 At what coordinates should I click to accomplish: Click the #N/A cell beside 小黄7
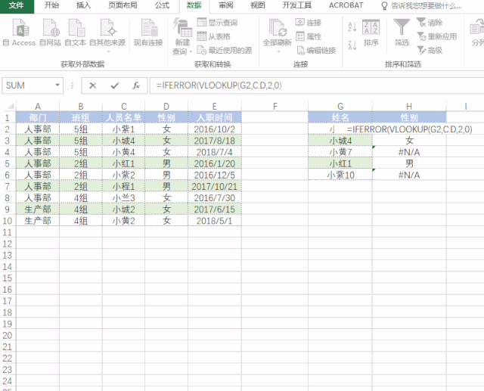click(409, 152)
